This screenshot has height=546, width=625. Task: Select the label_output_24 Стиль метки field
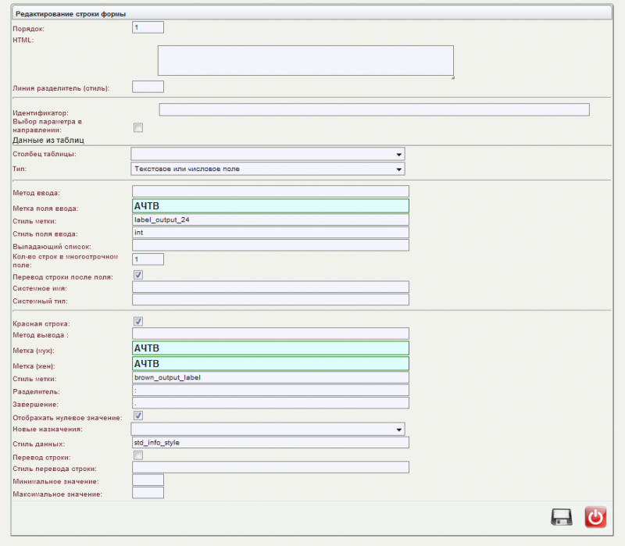click(270, 219)
